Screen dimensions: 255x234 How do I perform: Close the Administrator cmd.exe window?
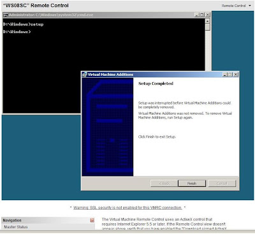[208, 15]
